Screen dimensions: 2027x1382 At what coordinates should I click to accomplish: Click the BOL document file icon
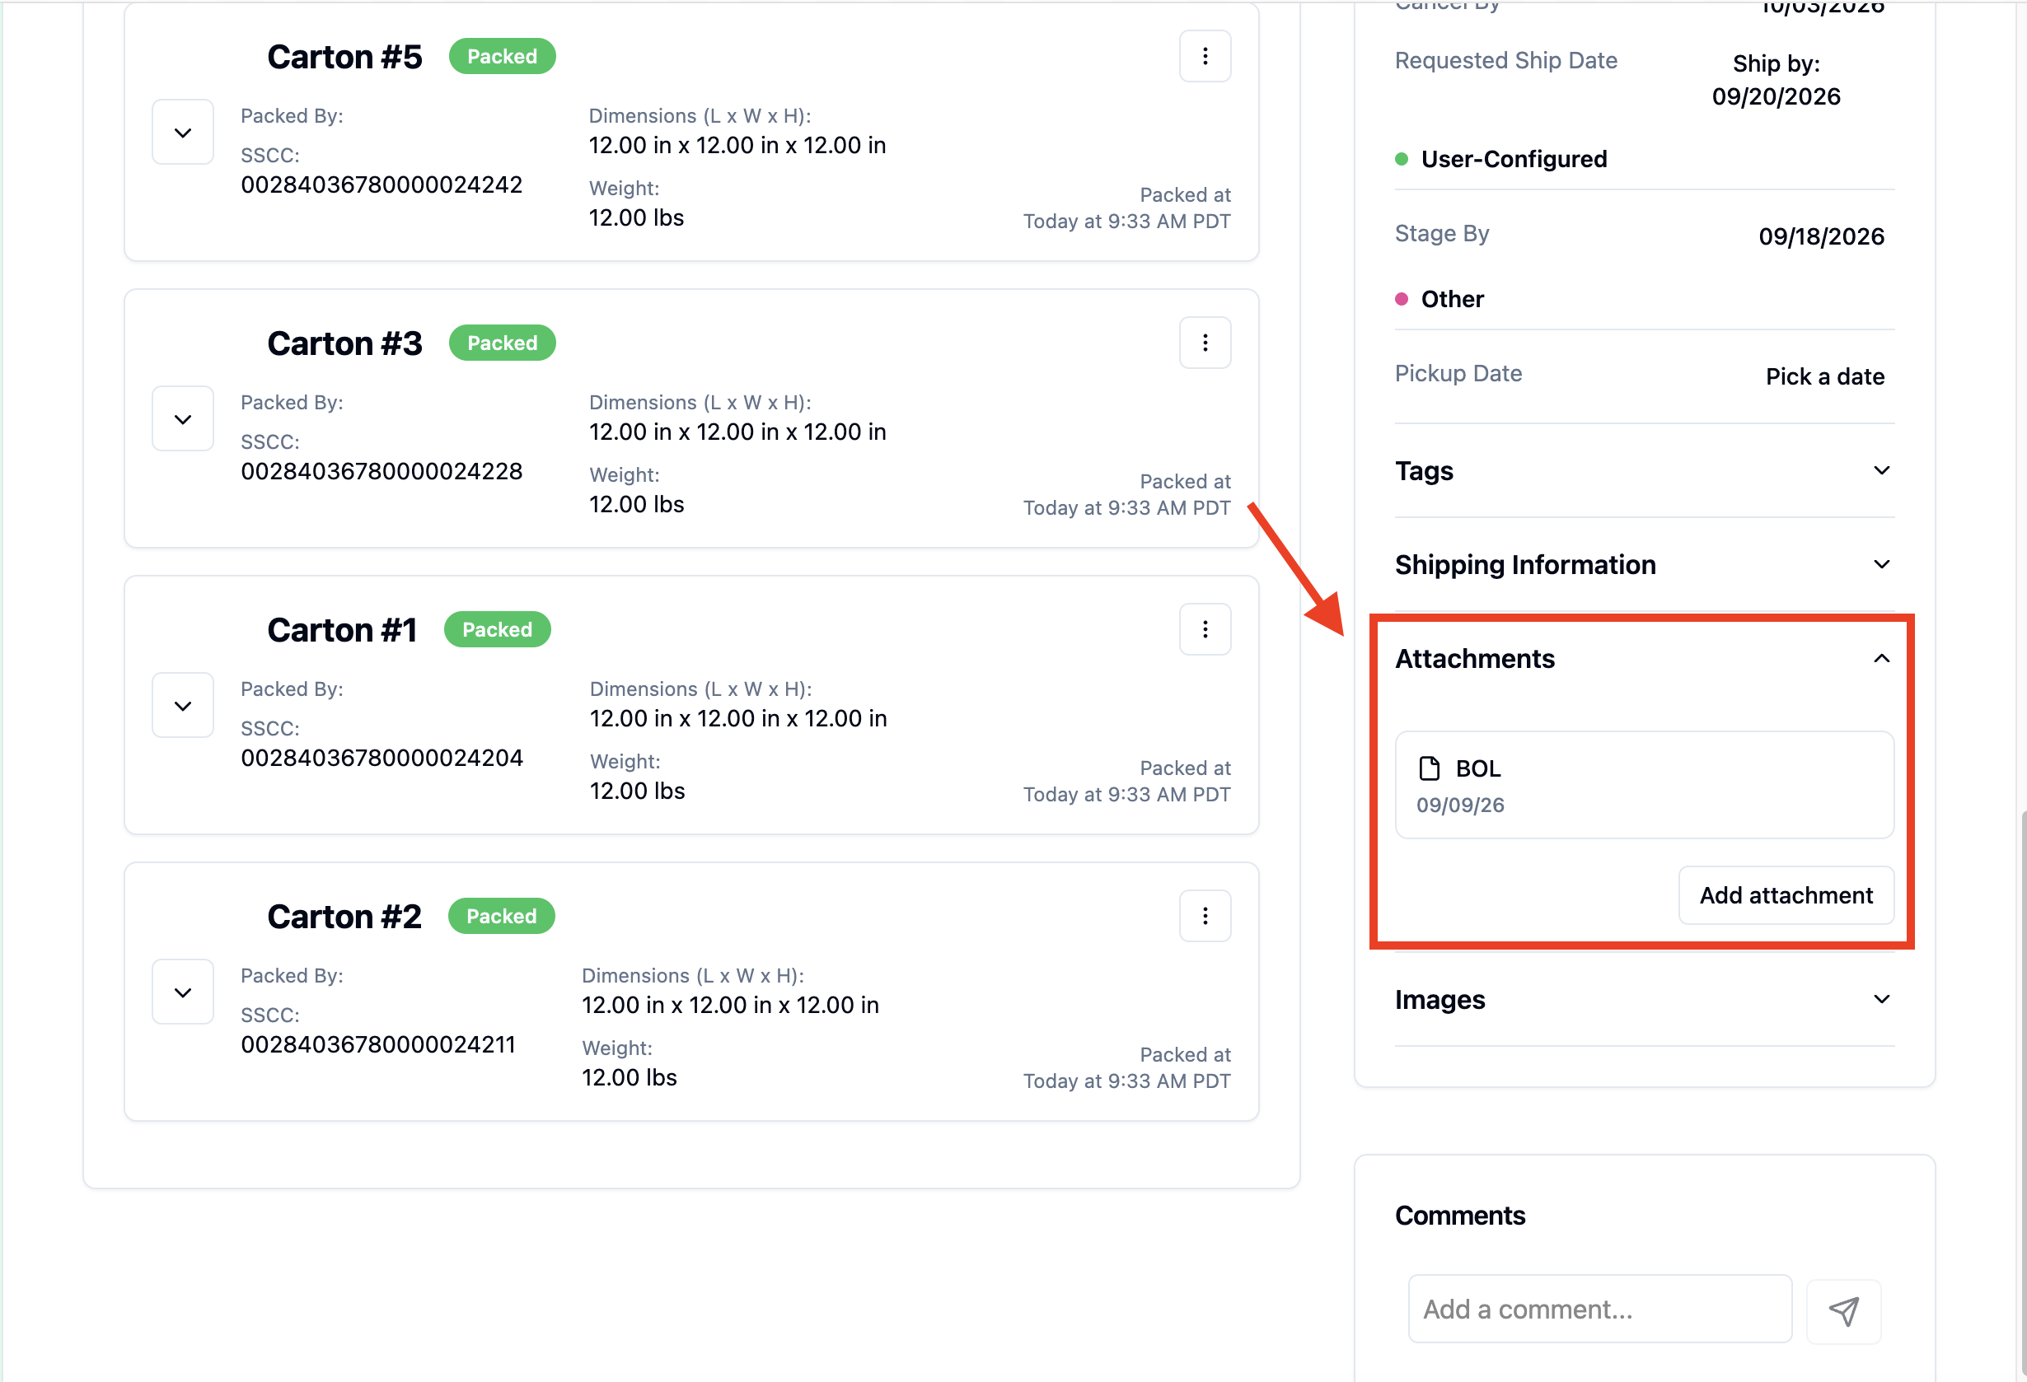pos(1429,768)
